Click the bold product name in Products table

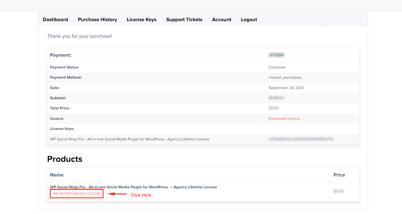(x=133, y=187)
